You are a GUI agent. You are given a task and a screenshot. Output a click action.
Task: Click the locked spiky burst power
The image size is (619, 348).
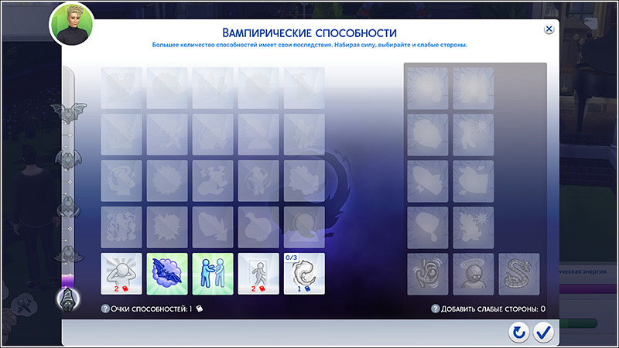pos(167,227)
